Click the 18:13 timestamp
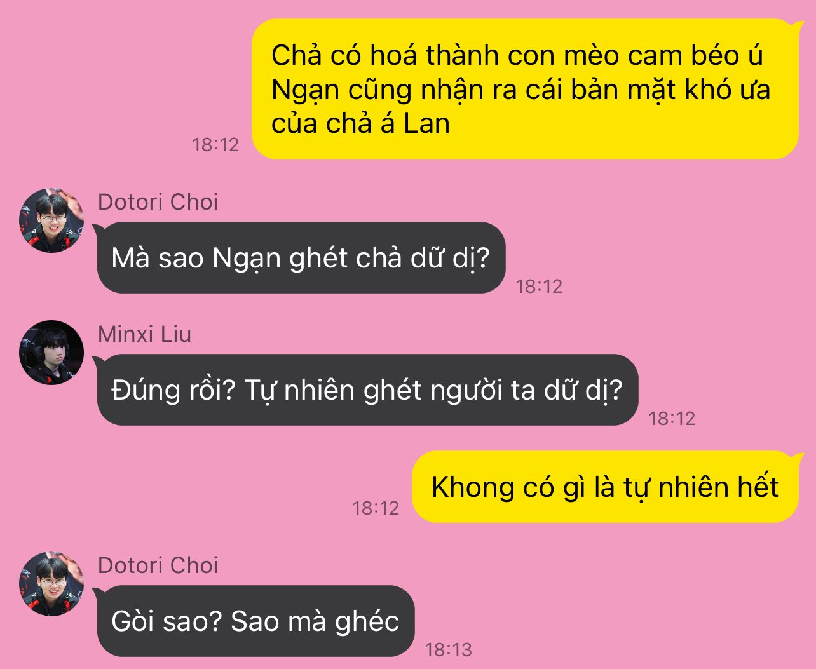The width and height of the screenshot is (816, 669). tap(449, 650)
